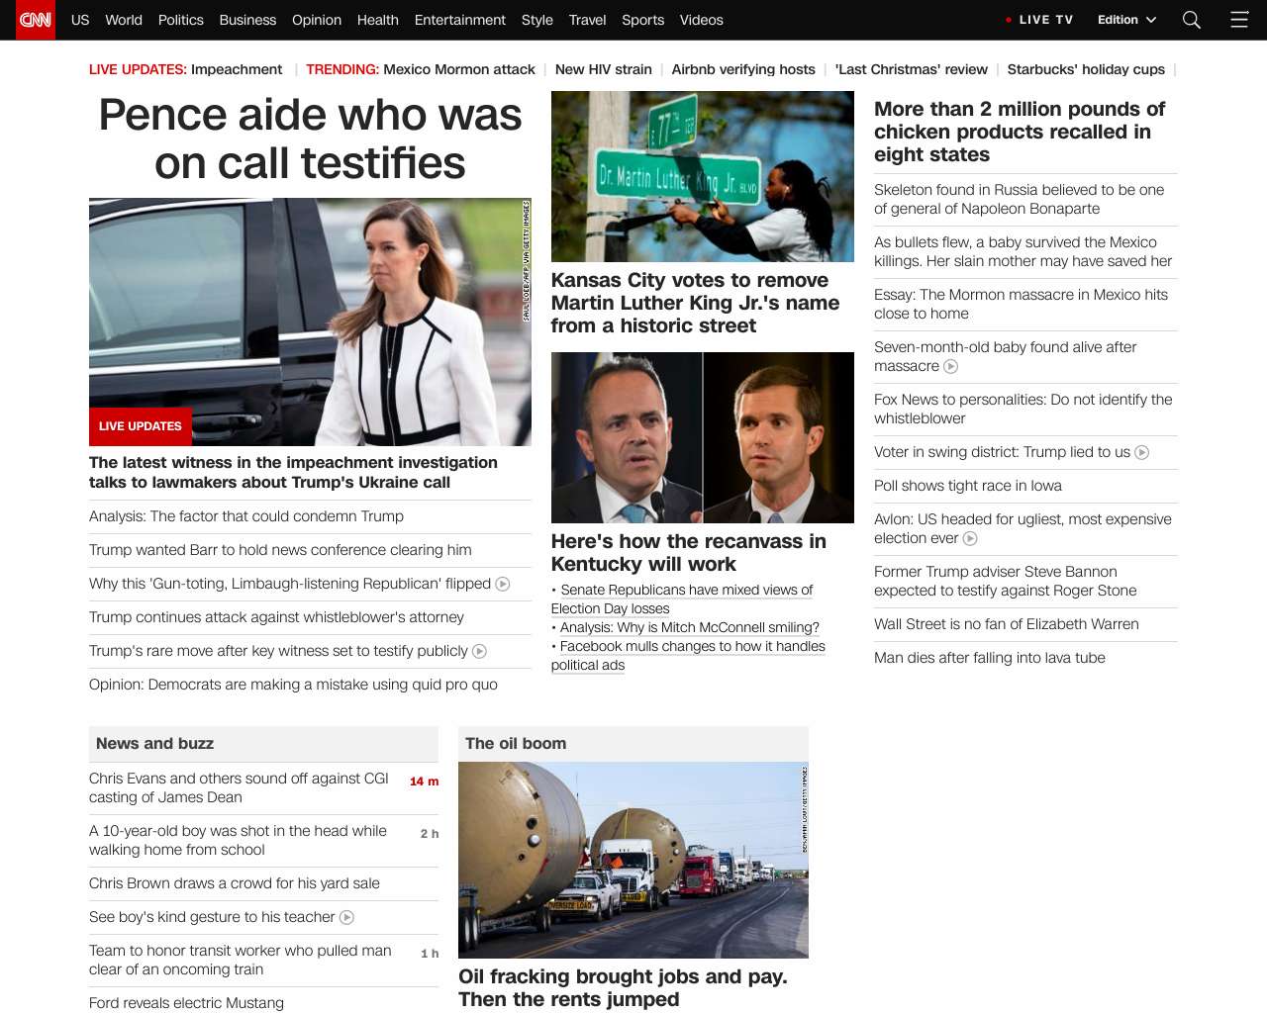Open Starbucks' holiday cups link
Screen dimensions: 1267x1013
1086,69
